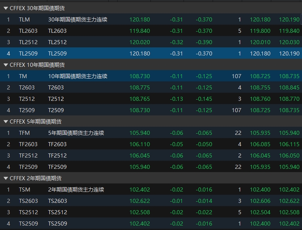Click percent change -0.01 of TS2603
Viewport: 302px width, 230px height.
coord(176,201)
